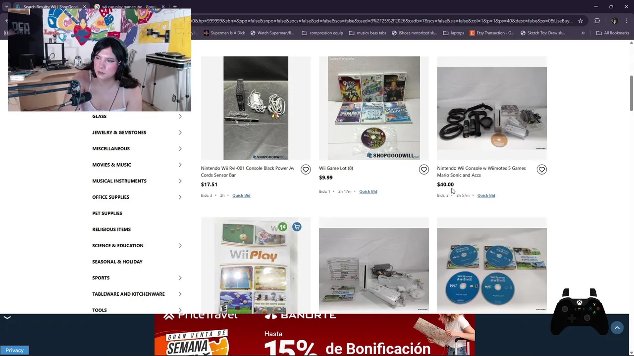View black Wii console product image
The height and width of the screenshot is (356, 634).
coord(256,108)
